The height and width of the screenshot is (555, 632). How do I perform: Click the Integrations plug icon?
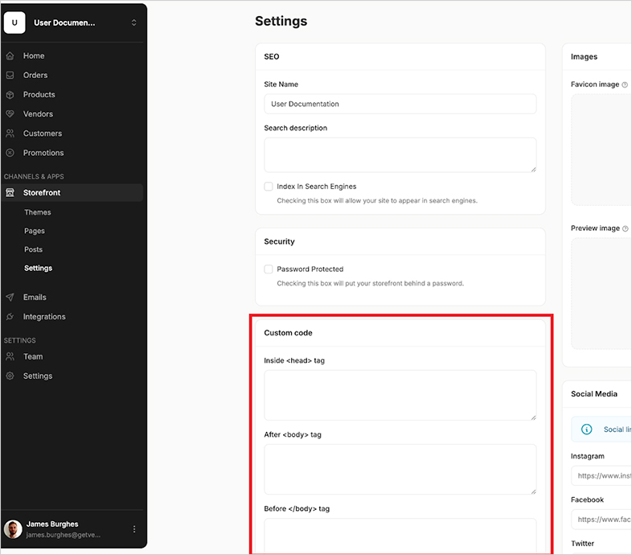pos(10,317)
